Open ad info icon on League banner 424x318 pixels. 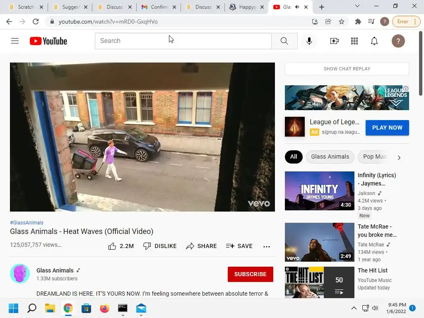pyautogui.click(x=406, y=89)
